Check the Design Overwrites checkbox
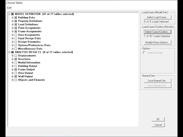Image resolution: width=183 pixels, height=137 pixels. tap(16, 42)
